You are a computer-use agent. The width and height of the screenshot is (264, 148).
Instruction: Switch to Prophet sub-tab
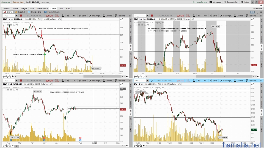click(x=20, y=12)
